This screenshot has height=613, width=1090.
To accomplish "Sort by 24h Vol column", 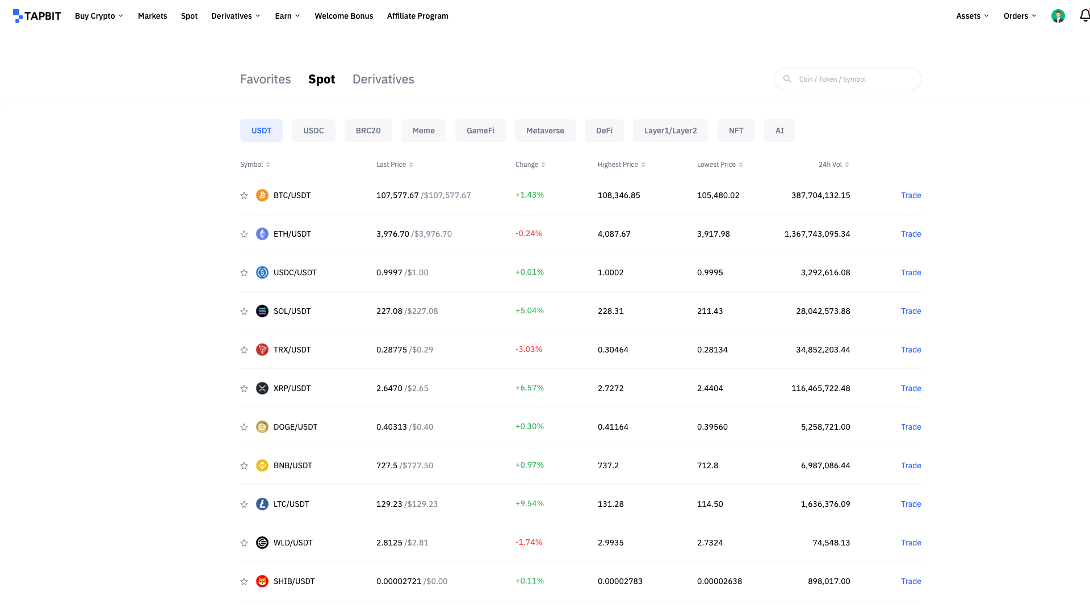I will [833, 165].
